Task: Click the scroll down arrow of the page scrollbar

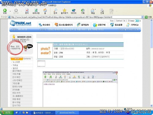Action: (x=151, y=105)
